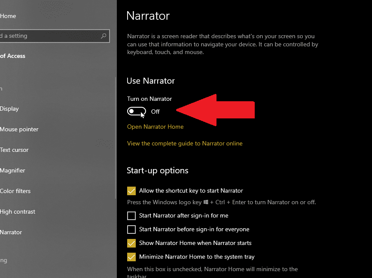Click the Use Narrator heading
372x278 pixels.
151,81
